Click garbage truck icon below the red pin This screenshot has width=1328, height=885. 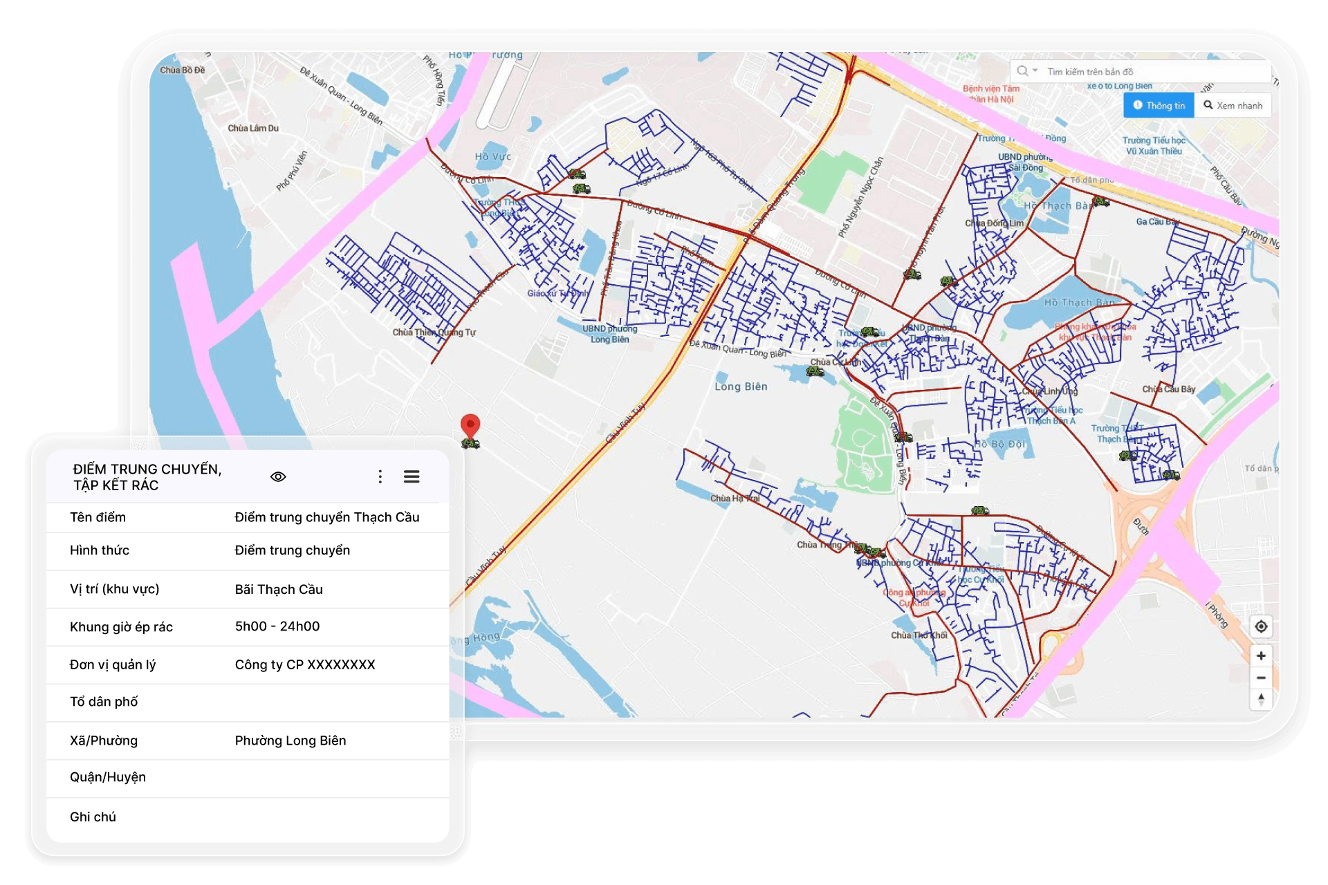click(x=471, y=444)
